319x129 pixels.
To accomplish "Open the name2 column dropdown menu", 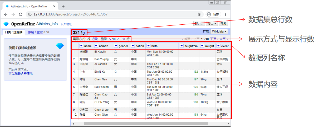I will click(x=96, y=46).
